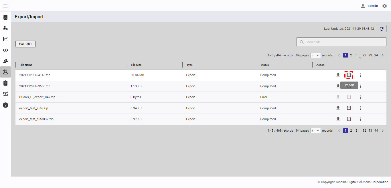The width and height of the screenshot is (391, 188).
Task: Import file export_test_auto032.zip
Action: 349,119
